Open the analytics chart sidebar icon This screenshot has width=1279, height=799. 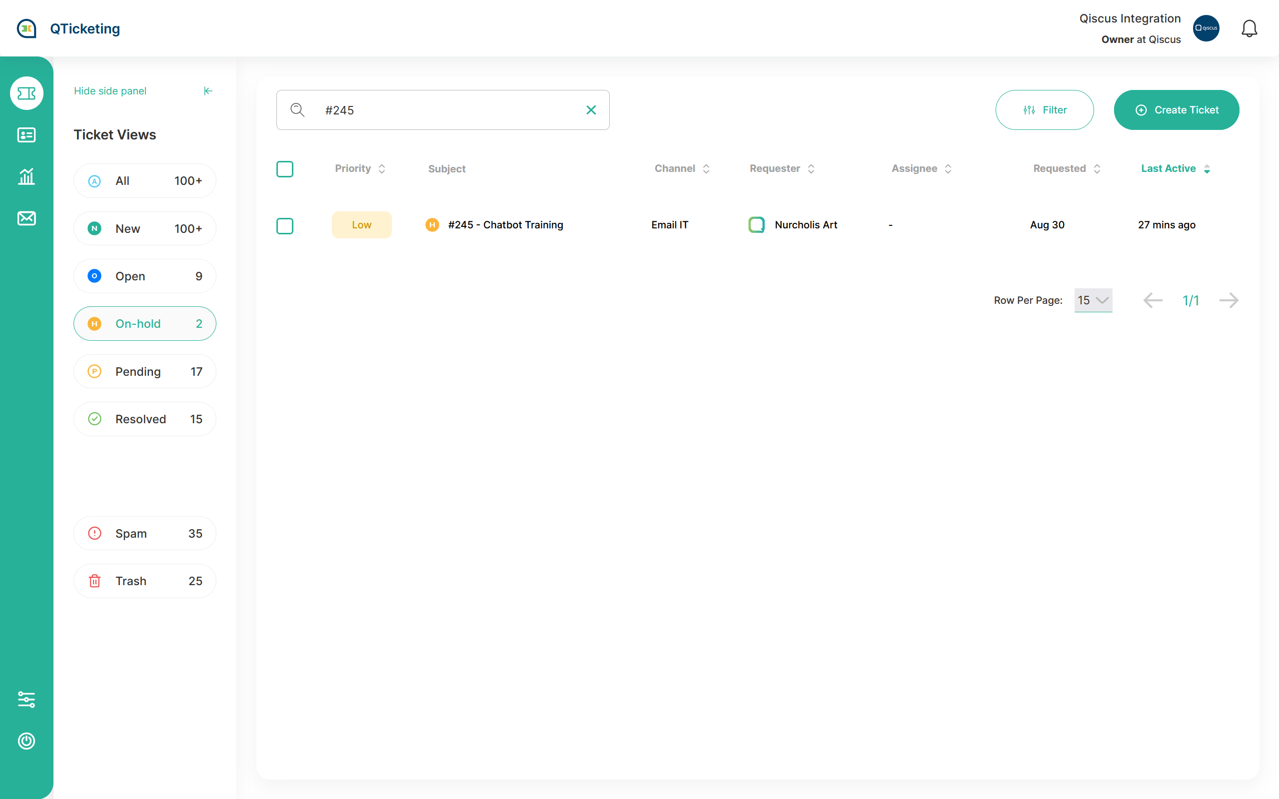tap(26, 176)
